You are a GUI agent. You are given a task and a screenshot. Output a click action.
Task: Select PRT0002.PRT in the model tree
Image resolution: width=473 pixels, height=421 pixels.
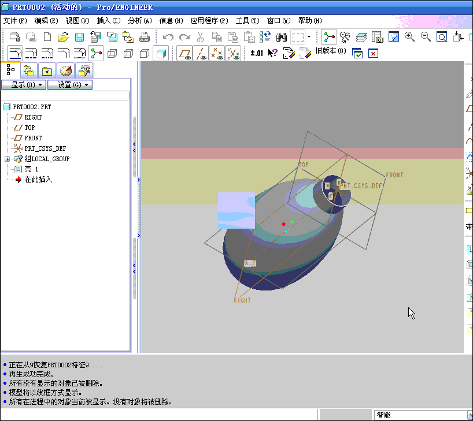point(32,107)
